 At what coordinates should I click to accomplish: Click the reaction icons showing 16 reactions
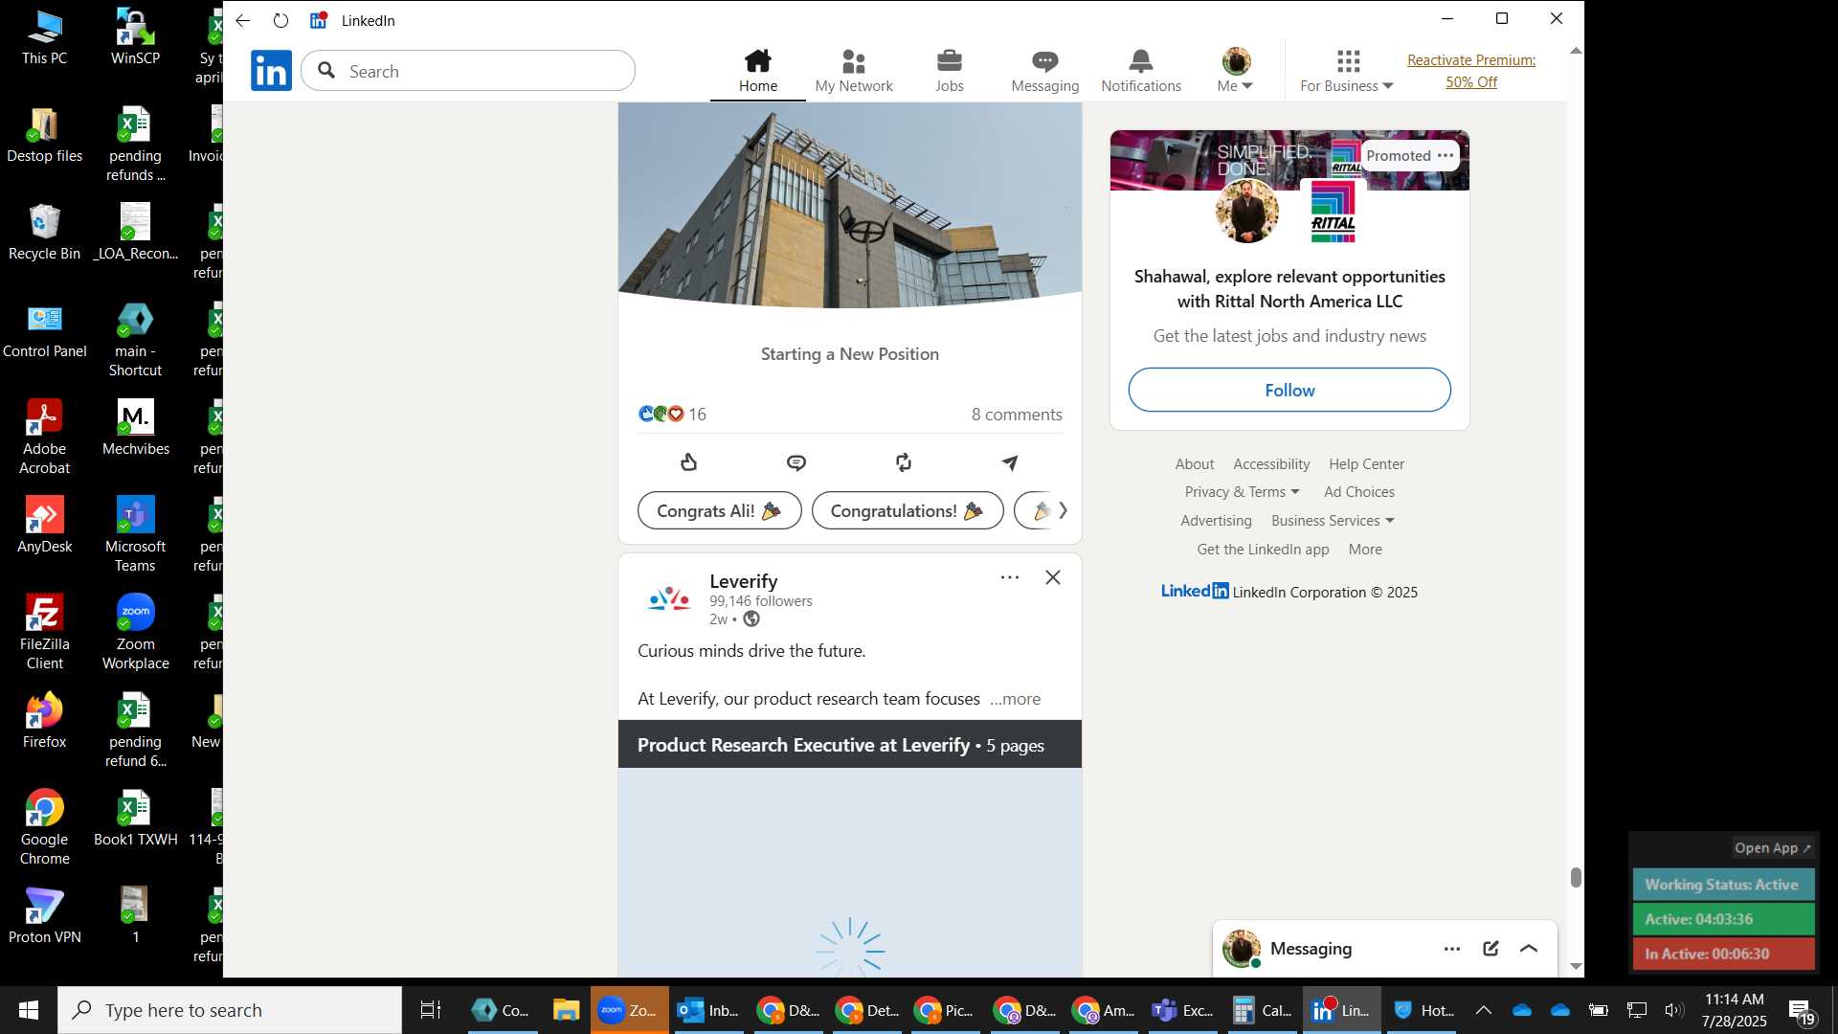(661, 414)
